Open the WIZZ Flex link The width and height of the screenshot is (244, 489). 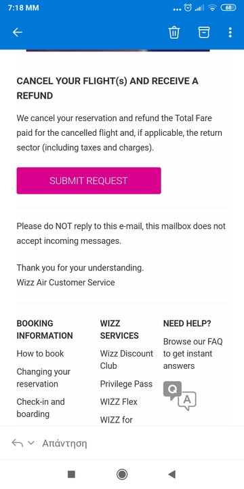pos(119,401)
